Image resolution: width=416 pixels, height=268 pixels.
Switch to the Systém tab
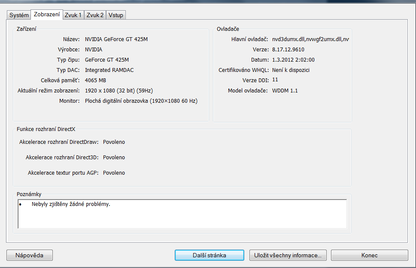(x=19, y=15)
